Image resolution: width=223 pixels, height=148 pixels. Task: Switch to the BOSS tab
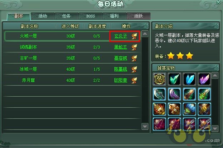90,16
